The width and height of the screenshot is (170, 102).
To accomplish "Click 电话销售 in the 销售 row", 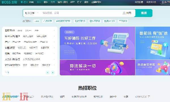I will [28, 54].
